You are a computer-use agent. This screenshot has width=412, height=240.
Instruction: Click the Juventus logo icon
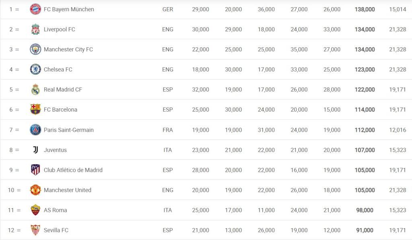coord(35,150)
